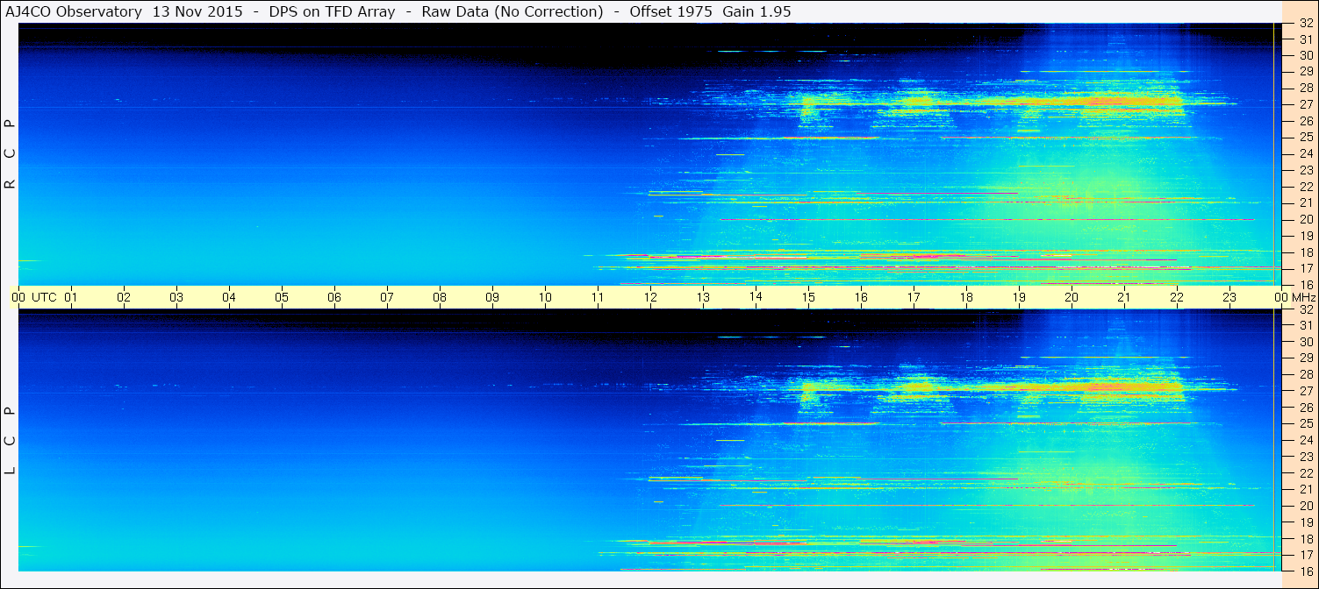Click the 19 hour label on UTC axis
Image resolution: width=1319 pixels, height=589 pixels.
pyautogui.click(x=1019, y=297)
